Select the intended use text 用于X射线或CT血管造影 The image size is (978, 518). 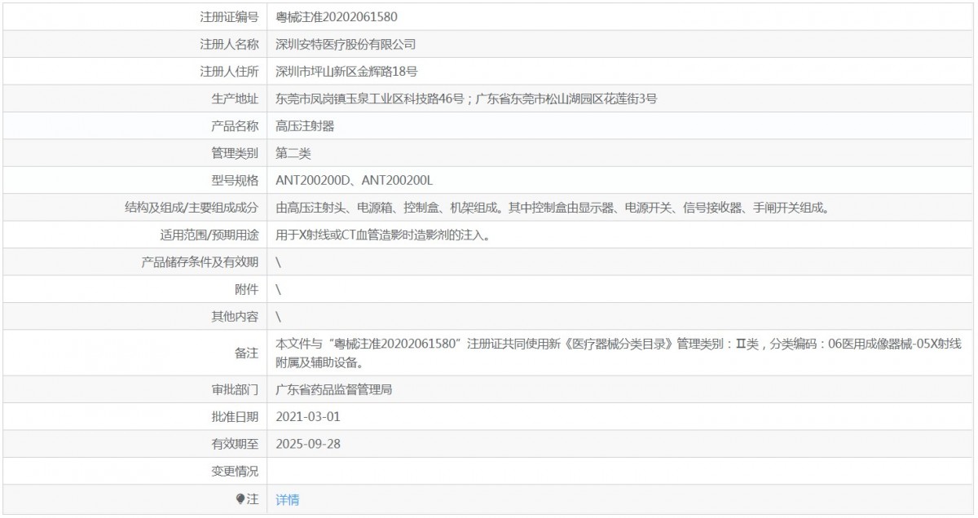[383, 235]
